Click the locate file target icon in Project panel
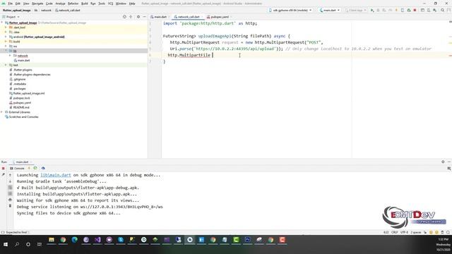The height and width of the screenshot is (254, 452). pyautogui.click(x=124, y=17)
